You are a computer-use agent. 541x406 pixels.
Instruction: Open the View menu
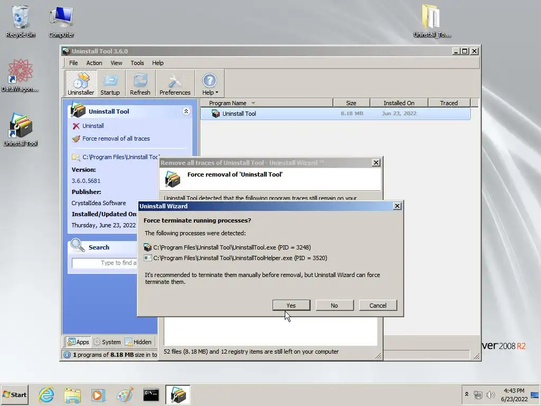pyautogui.click(x=116, y=63)
